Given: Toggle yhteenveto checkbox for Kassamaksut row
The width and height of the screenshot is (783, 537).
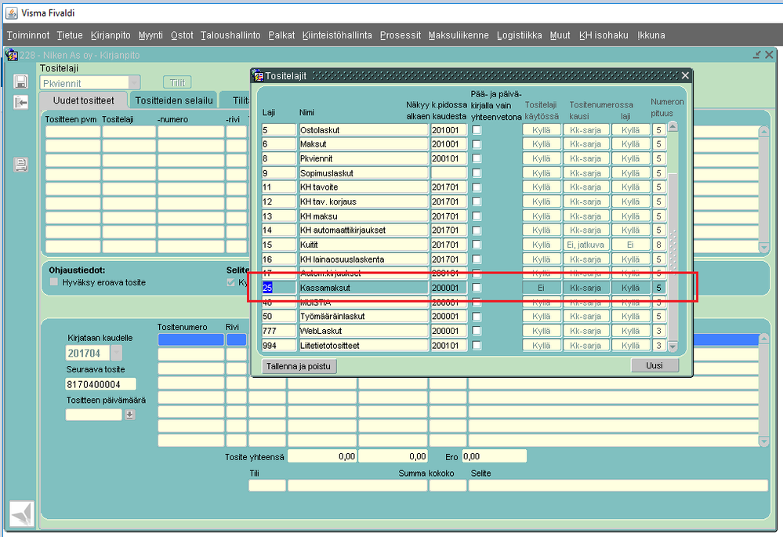Looking at the screenshot, I should (477, 288).
